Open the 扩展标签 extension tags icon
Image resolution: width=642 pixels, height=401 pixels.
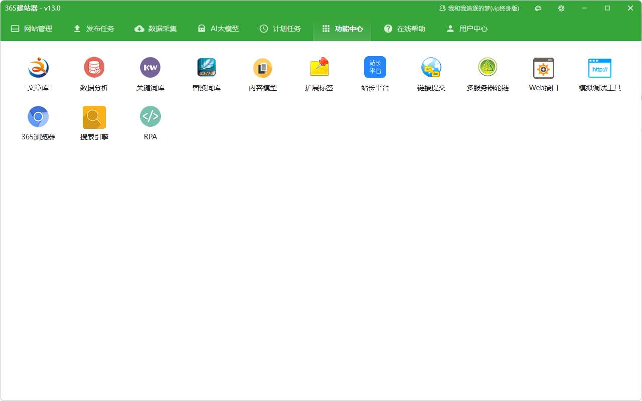(319, 68)
